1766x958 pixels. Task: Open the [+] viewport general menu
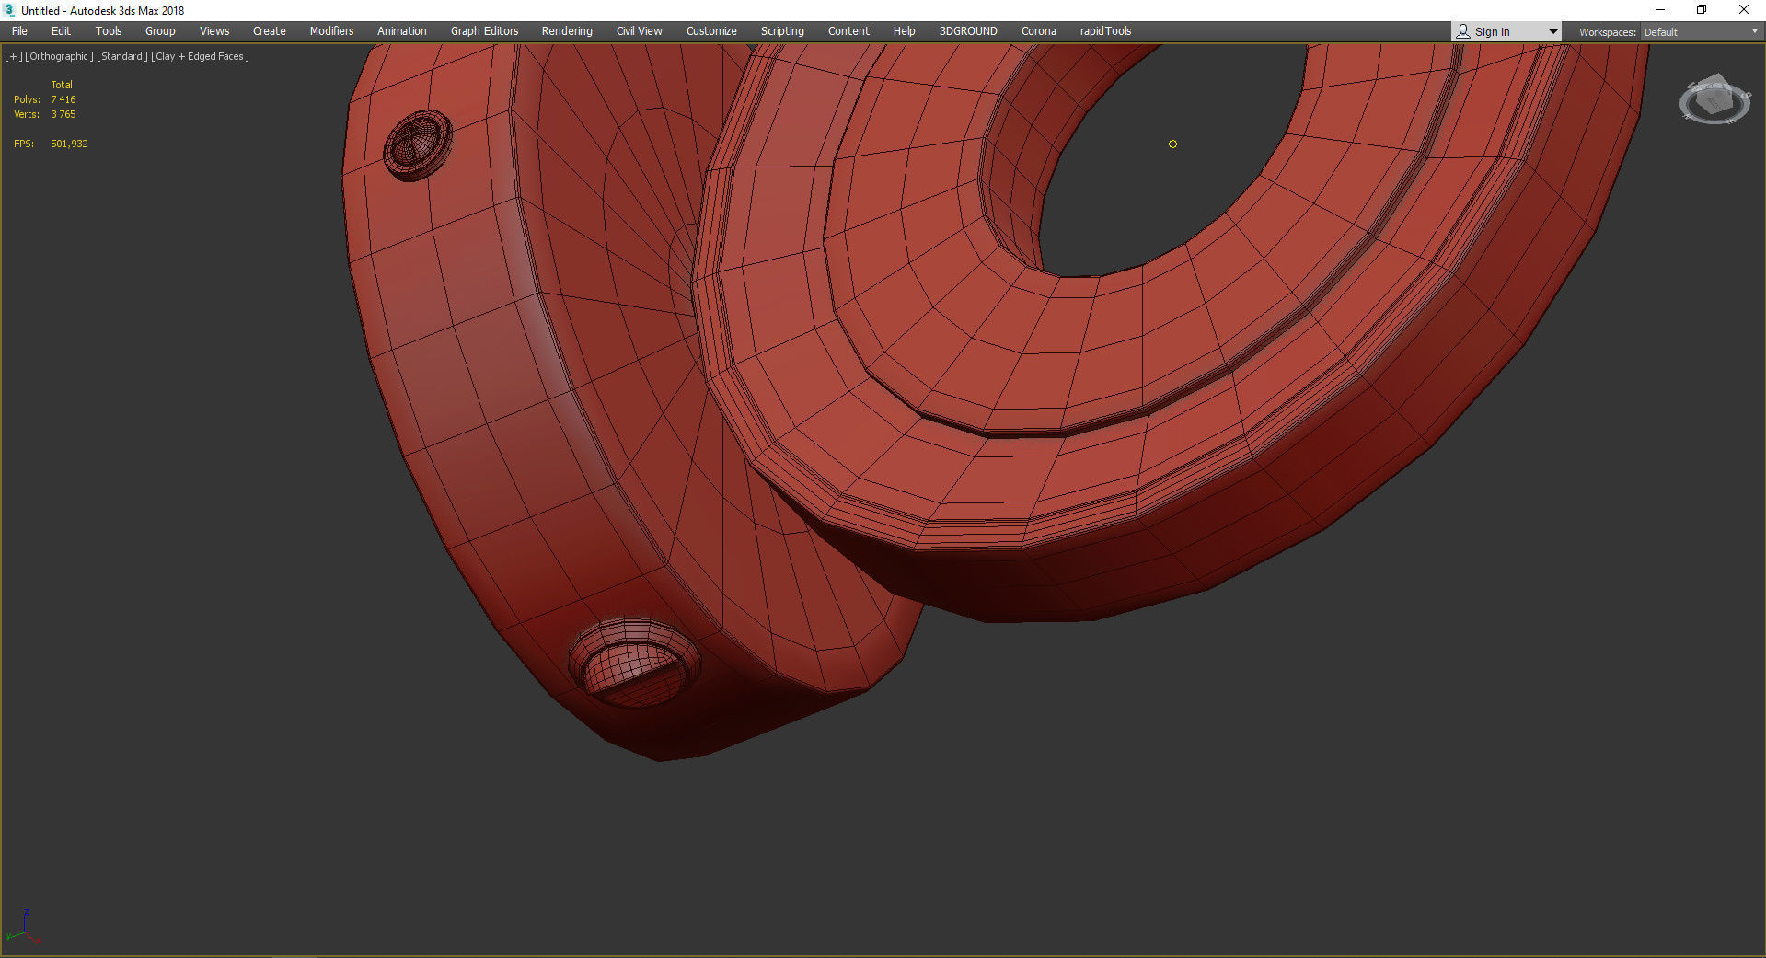tap(14, 56)
